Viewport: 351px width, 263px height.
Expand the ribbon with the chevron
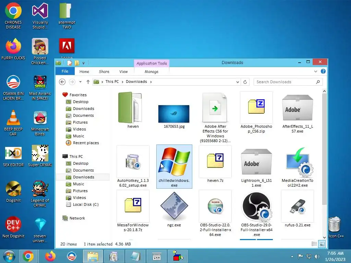316,71
